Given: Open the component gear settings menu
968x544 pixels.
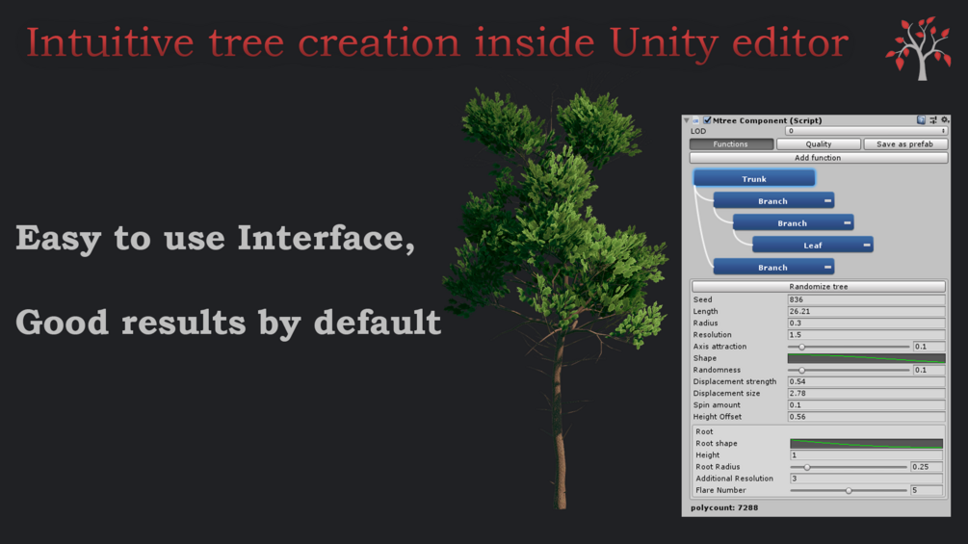Looking at the screenshot, I should click(x=945, y=120).
